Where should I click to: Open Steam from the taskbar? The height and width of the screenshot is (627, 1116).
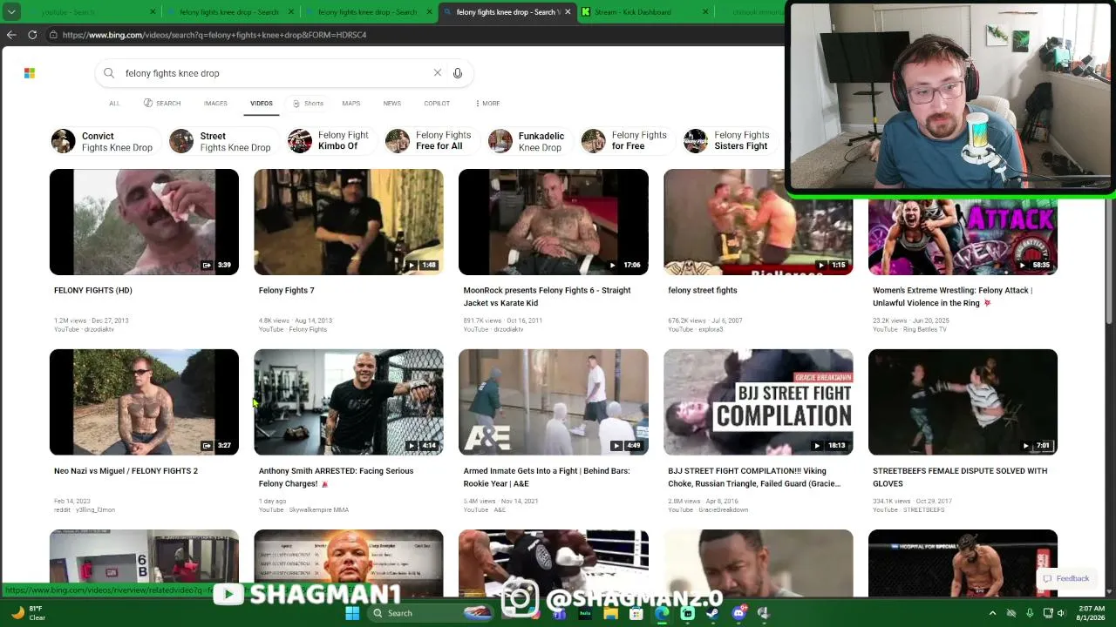point(712,613)
